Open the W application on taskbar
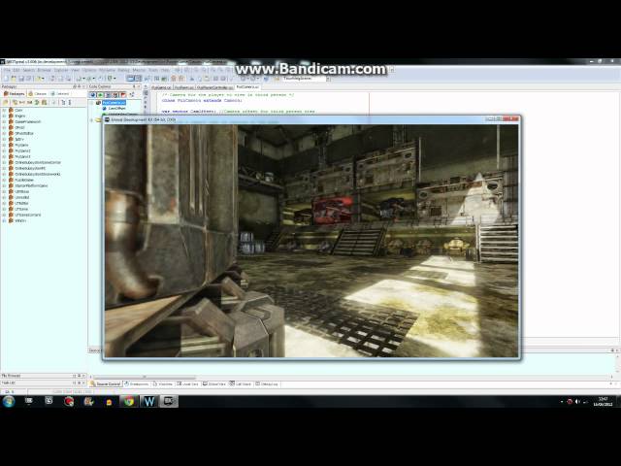 coord(148,401)
